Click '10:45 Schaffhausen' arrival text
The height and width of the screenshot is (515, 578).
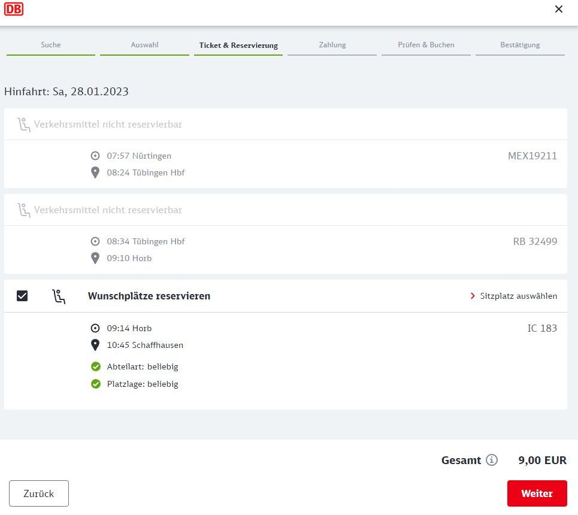(x=145, y=345)
